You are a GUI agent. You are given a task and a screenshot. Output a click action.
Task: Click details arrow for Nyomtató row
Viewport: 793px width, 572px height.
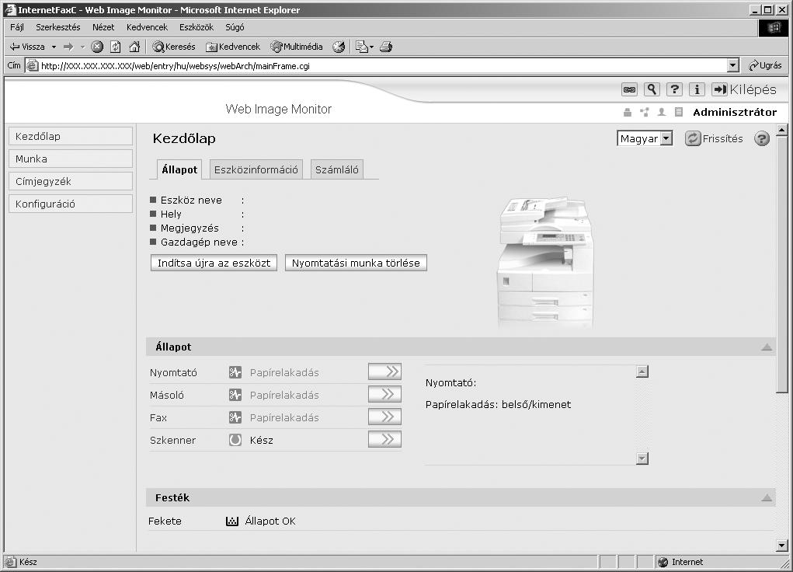tap(385, 371)
